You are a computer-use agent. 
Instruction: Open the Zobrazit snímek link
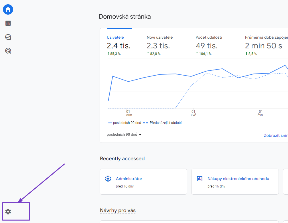(x=276, y=135)
